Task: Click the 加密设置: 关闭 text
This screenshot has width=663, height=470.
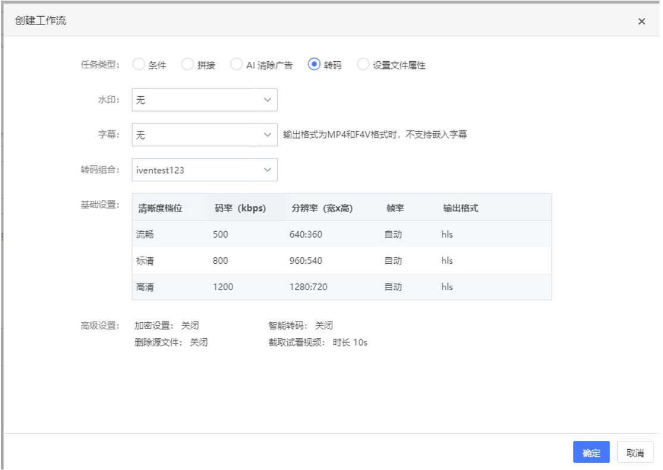Action: [166, 326]
